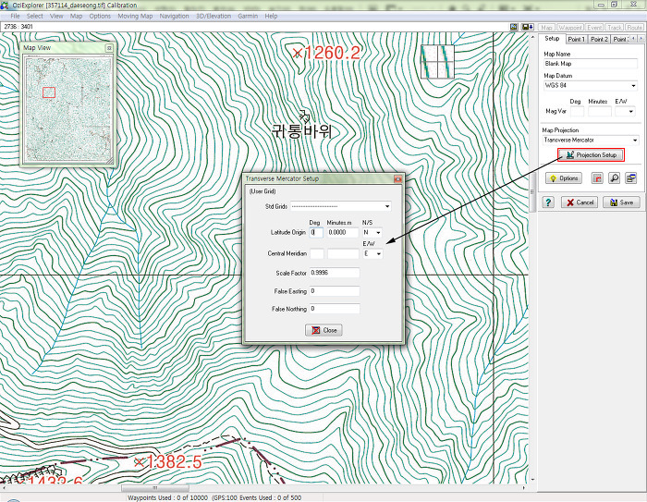Expand the Central Meridian E/W dropdown
Image resolution: width=647 pixels, height=502 pixels.
point(378,253)
